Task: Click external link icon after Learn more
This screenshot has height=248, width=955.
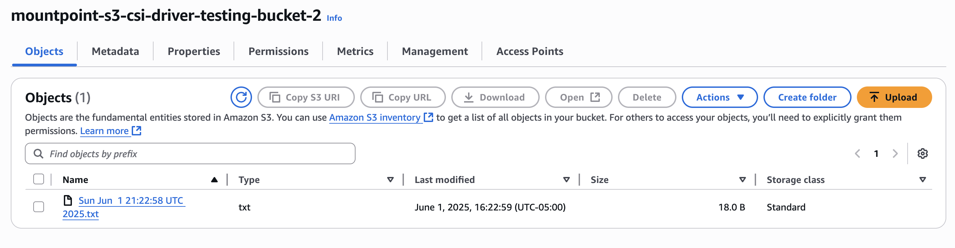Action: tap(136, 130)
